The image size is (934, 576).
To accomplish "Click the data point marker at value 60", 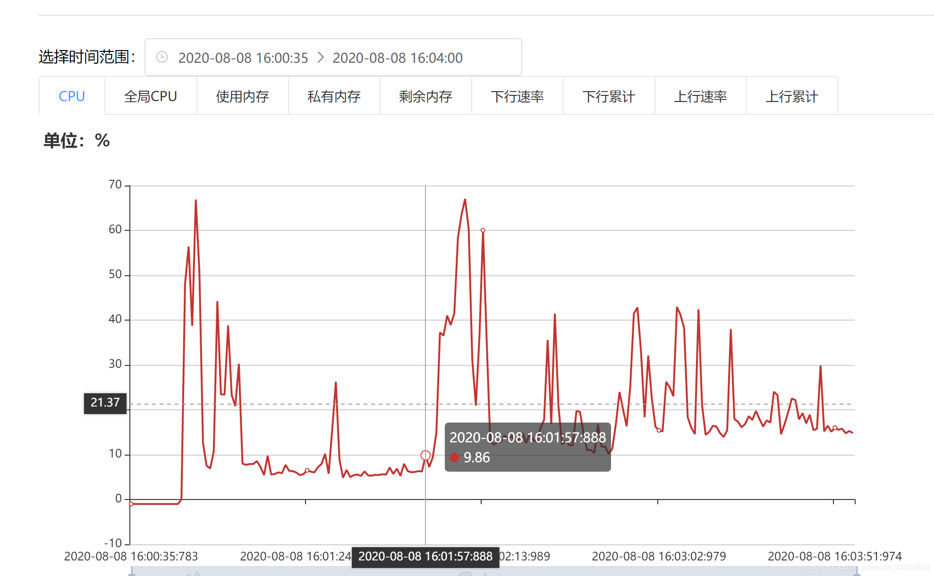I will tap(483, 230).
